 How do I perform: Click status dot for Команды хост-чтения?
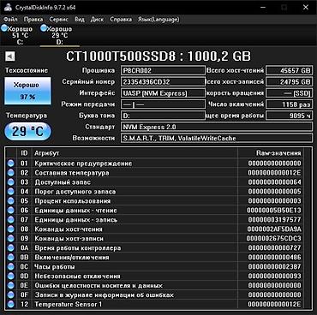[11, 229]
